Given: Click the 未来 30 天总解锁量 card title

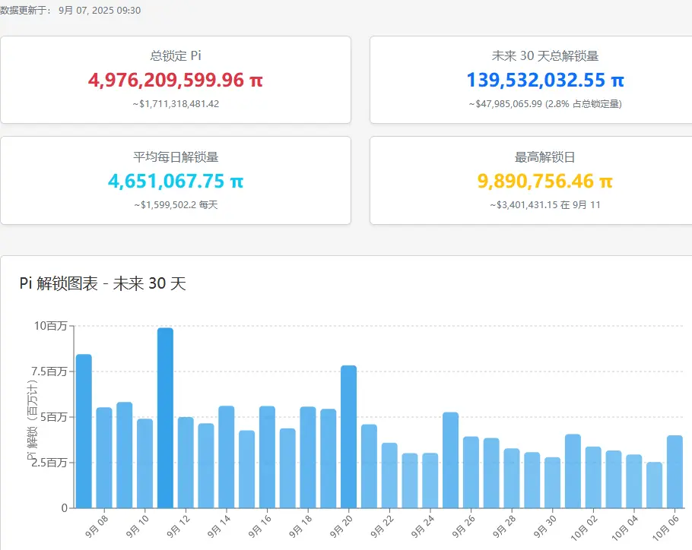Looking at the screenshot, I should [x=545, y=56].
